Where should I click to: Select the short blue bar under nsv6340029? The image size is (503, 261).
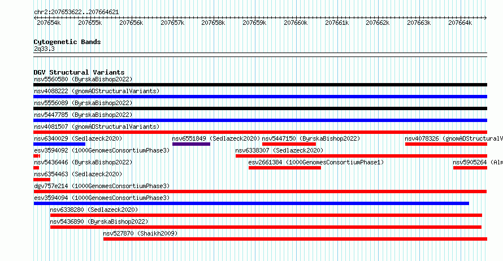(x=59, y=144)
